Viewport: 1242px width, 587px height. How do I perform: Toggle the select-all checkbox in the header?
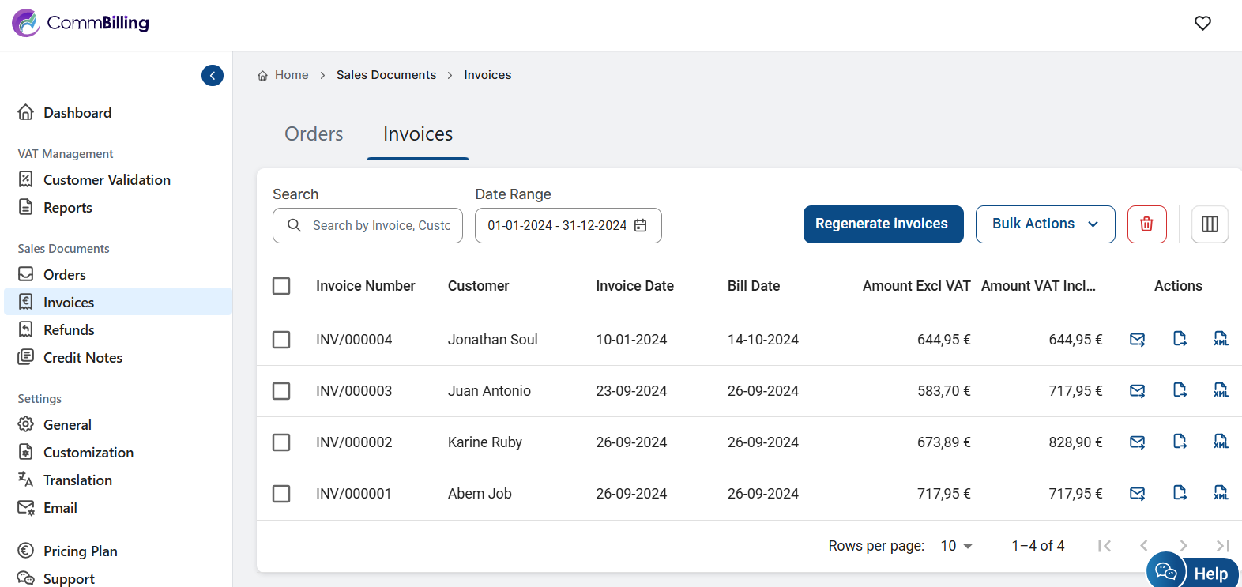[281, 286]
